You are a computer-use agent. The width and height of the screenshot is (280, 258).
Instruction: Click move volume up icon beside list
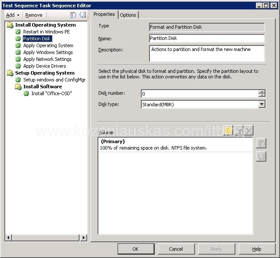click(261, 143)
